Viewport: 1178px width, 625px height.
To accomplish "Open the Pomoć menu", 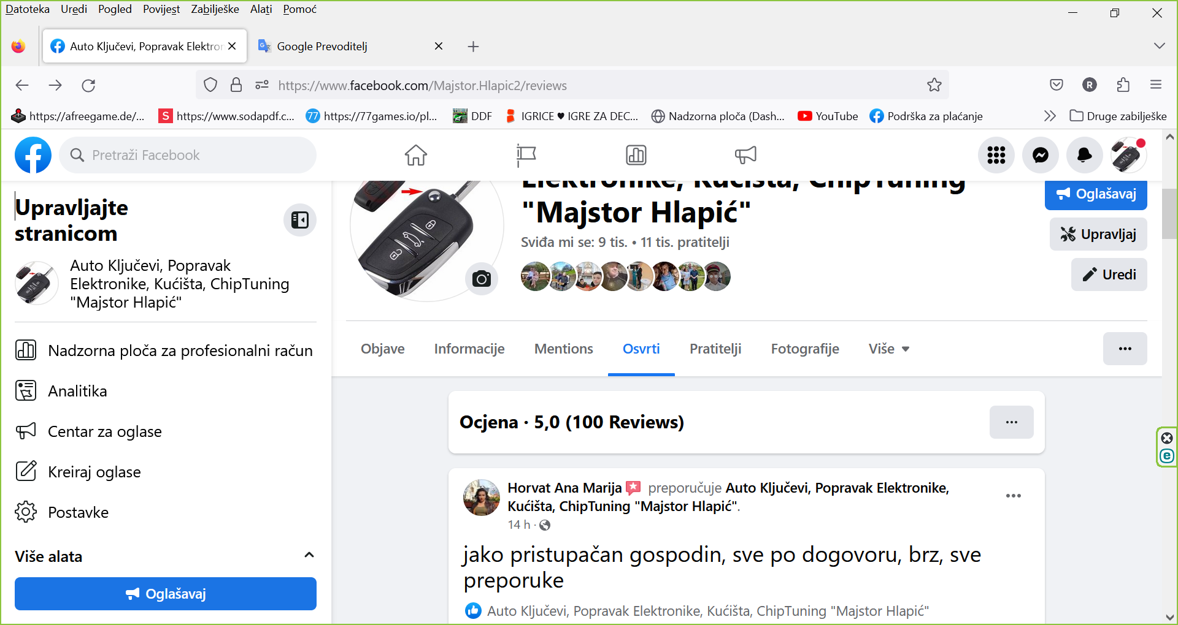I will [299, 9].
